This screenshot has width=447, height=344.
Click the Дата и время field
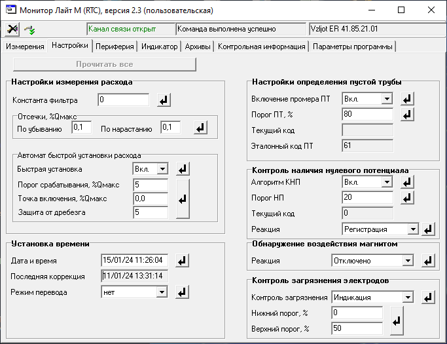[134, 260]
